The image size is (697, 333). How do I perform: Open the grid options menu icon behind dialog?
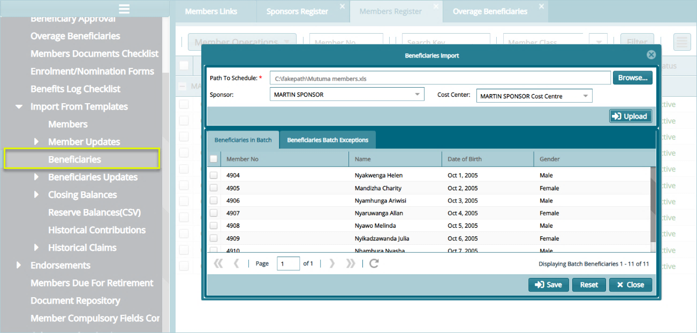coord(681,42)
